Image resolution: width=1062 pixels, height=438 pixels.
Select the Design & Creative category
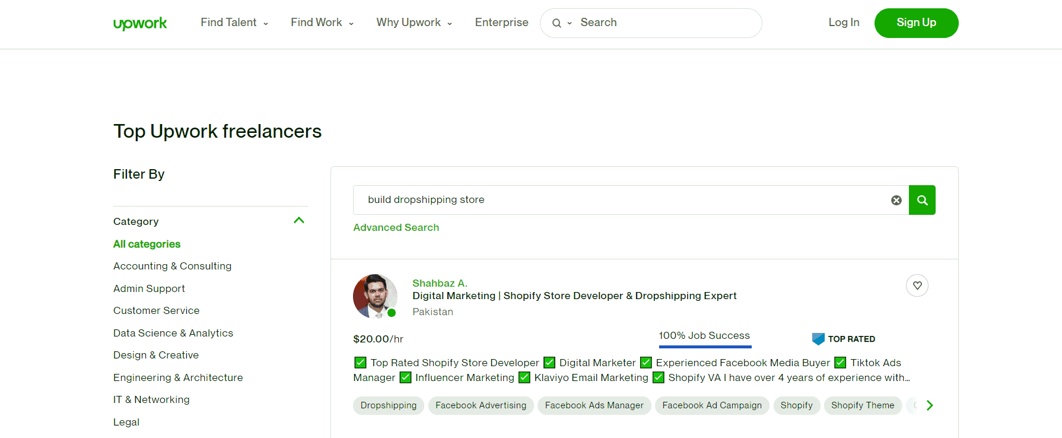tap(156, 355)
